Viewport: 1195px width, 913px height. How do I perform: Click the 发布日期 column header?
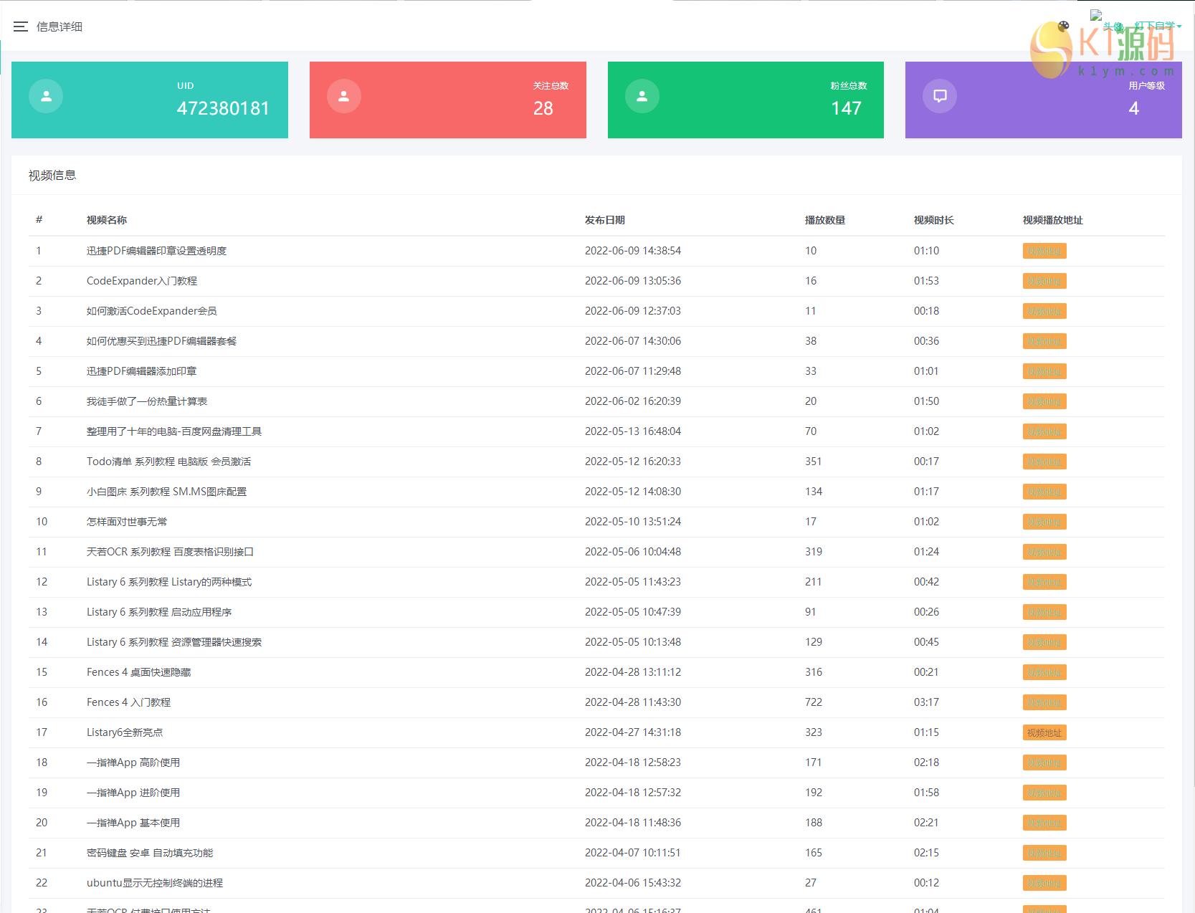605,220
